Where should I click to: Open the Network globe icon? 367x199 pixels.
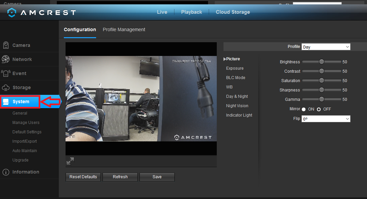tap(6, 59)
